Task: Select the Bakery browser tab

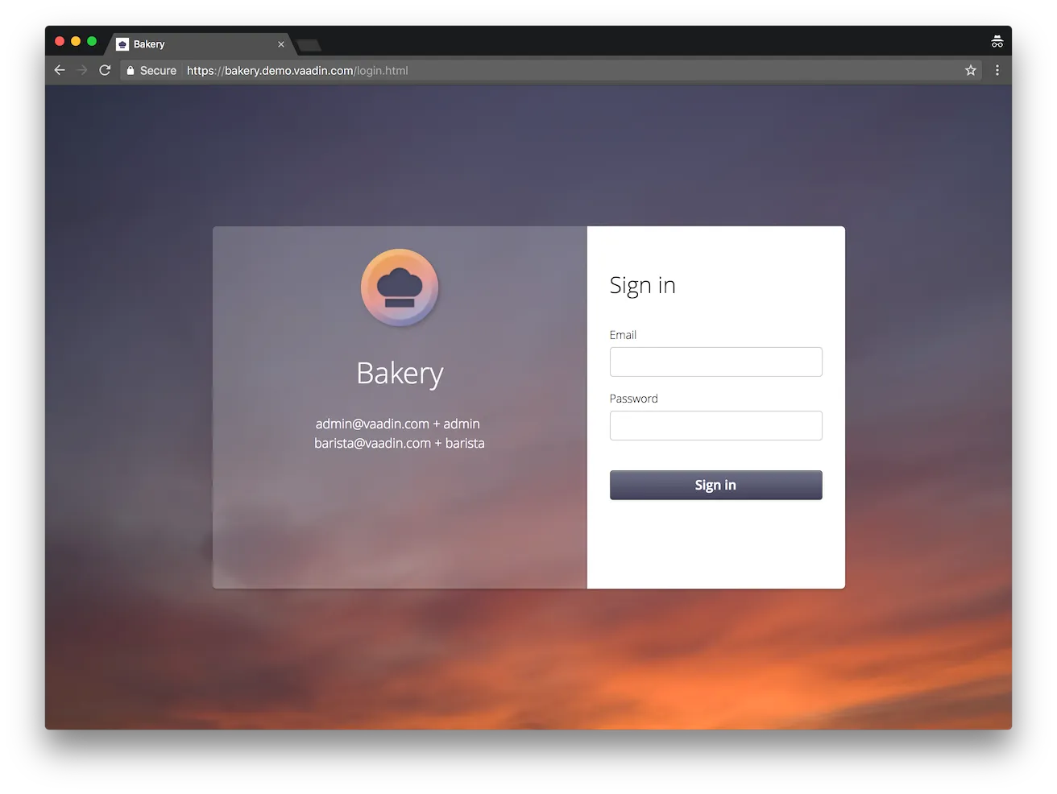Action: [200, 44]
